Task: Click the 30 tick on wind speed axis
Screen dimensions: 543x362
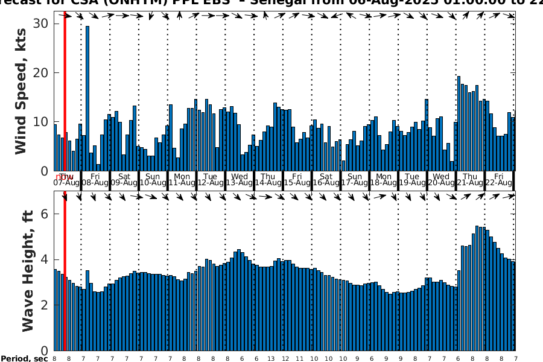Action: click(x=40, y=23)
